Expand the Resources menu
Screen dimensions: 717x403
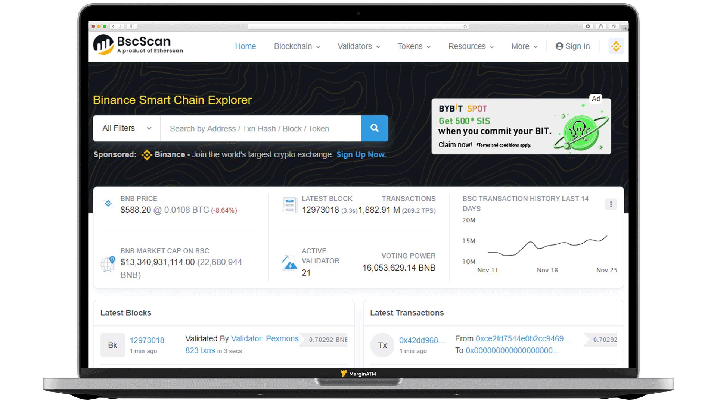[x=470, y=46]
